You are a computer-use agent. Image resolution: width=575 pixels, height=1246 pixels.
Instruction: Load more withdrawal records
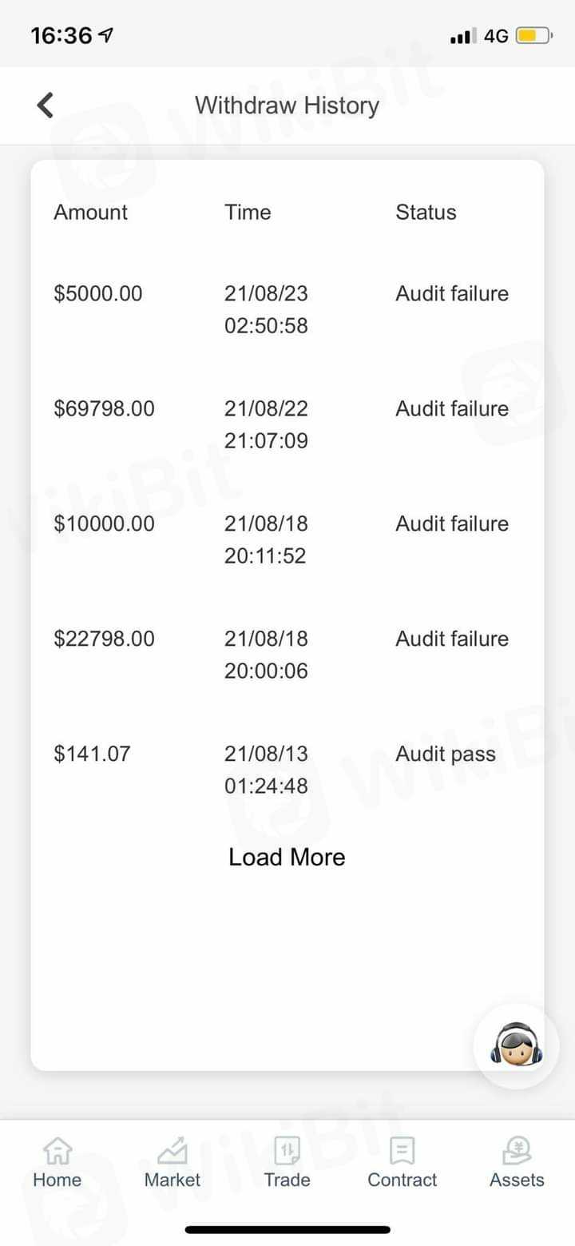(x=287, y=857)
